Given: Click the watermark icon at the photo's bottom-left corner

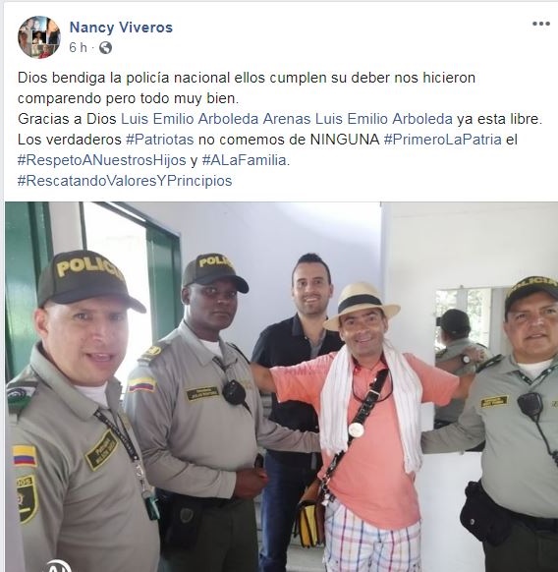Looking at the screenshot, I should 58,565.
